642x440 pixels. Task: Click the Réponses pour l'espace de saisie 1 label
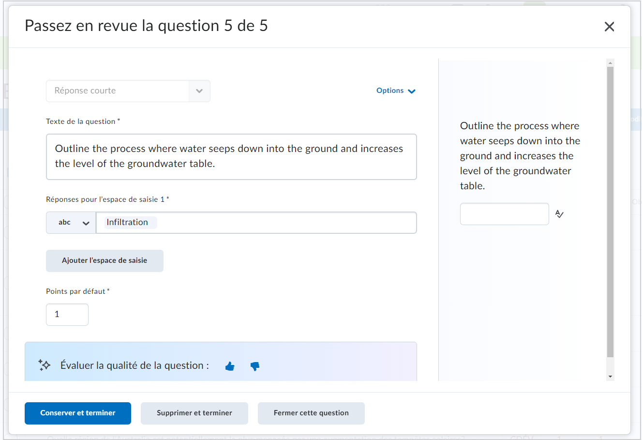pyautogui.click(x=107, y=199)
